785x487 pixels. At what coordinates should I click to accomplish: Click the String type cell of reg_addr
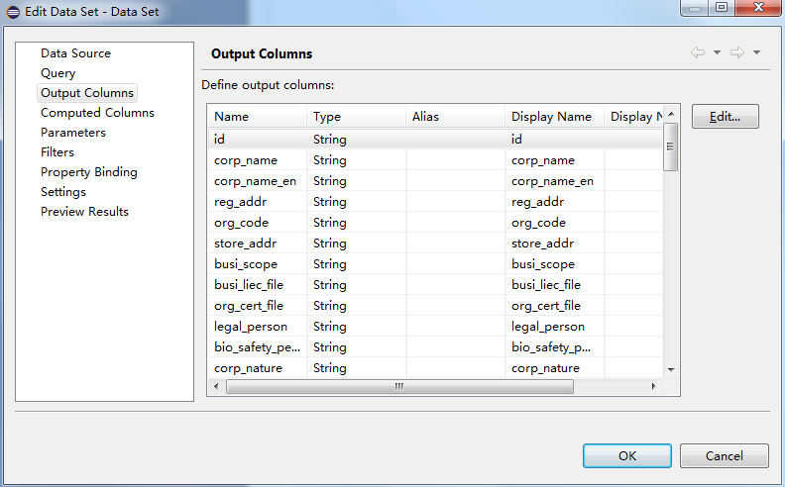click(x=357, y=202)
